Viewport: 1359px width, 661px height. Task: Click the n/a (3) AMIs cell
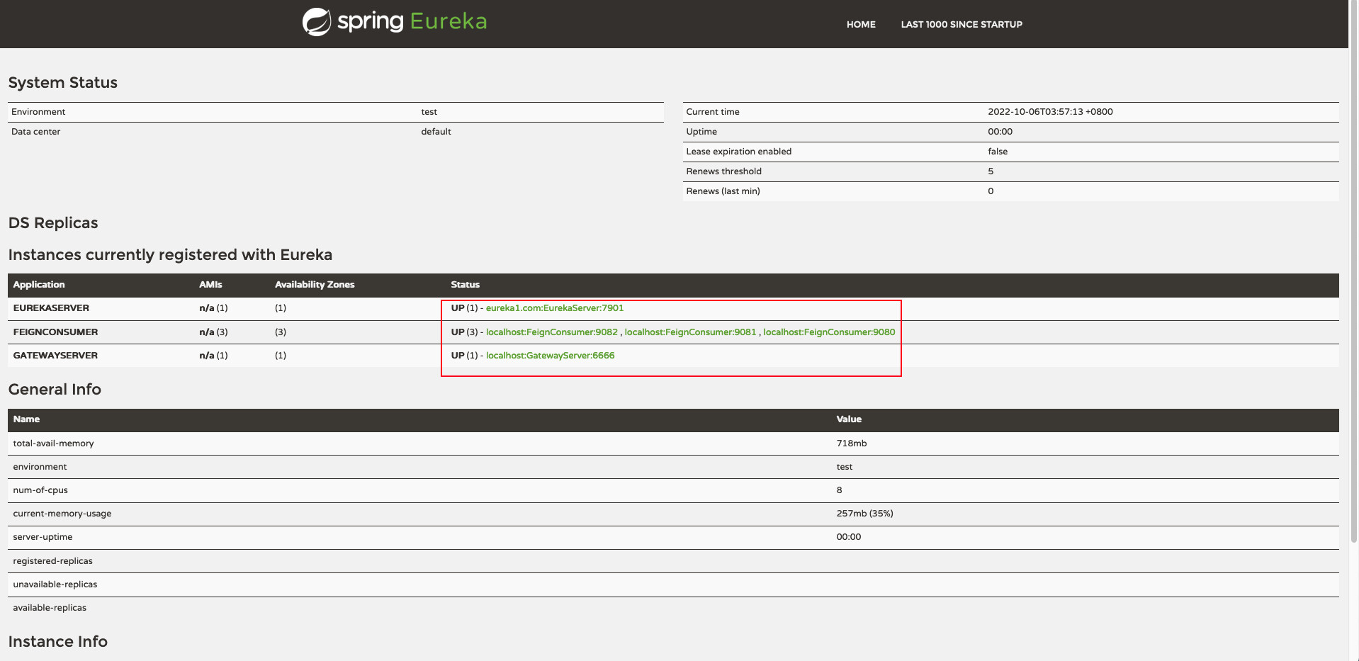click(x=213, y=332)
